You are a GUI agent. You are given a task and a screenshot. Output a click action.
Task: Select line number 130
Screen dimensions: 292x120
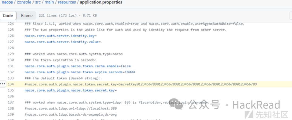[x=11, y=60]
